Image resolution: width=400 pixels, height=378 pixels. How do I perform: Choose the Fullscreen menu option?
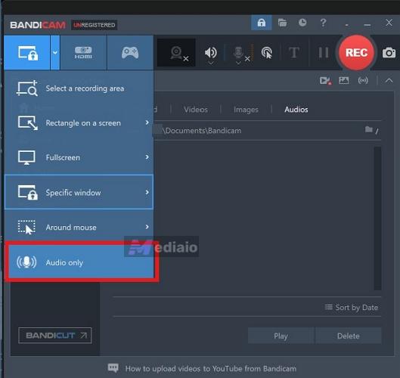click(79, 158)
